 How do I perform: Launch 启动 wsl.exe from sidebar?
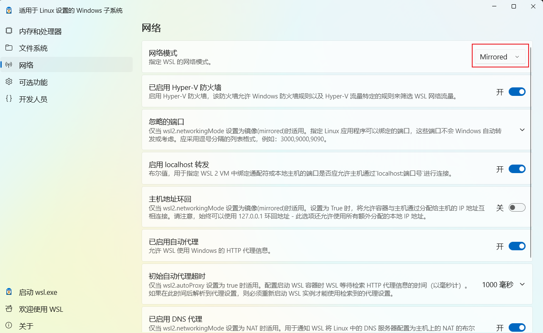tap(67, 292)
